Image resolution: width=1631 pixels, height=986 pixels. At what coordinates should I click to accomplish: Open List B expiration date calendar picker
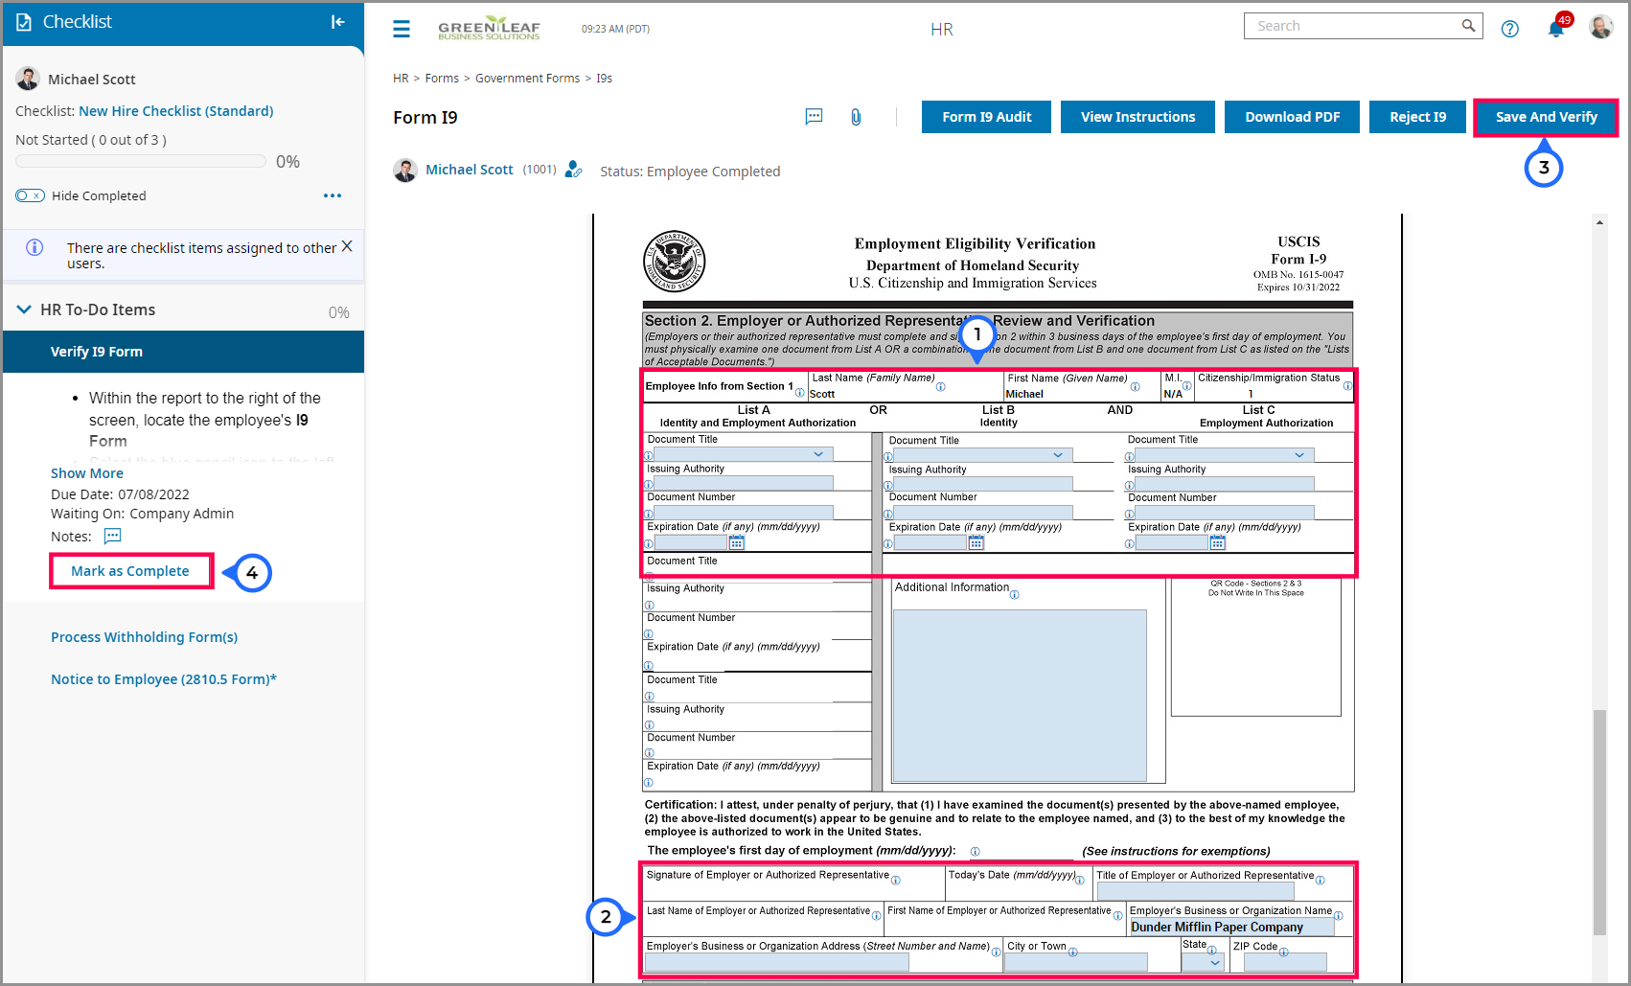click(x=976, y=542)
